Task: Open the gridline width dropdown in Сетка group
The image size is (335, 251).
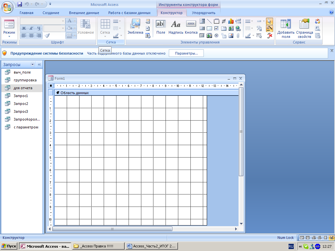Action: pyautogui.click(x=117, y=21)
